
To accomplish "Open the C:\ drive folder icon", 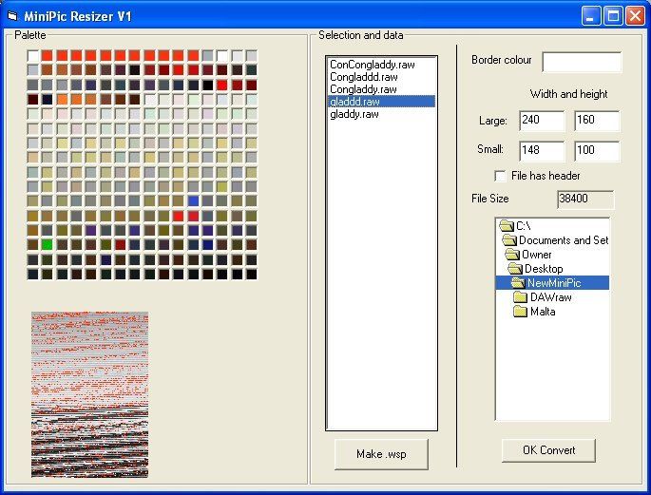I will click(x=507, y=225).
